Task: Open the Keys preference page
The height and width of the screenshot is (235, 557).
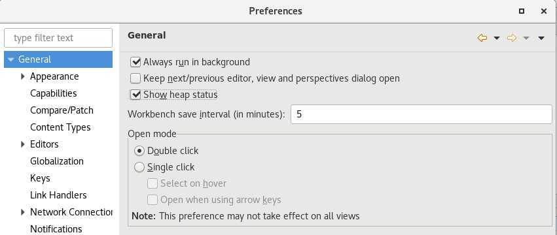Action: (40, 178)
